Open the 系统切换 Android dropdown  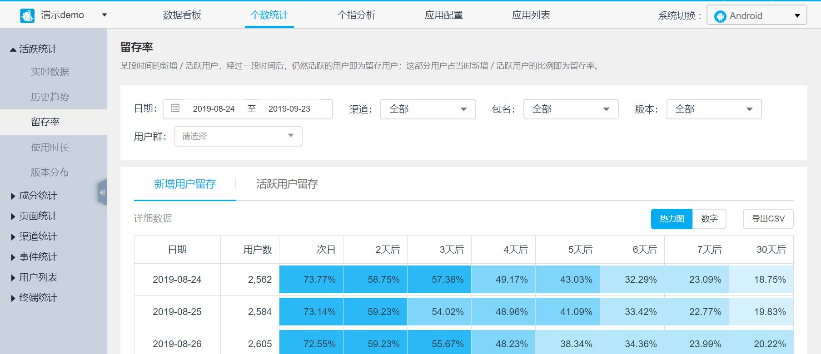(756, 15)
